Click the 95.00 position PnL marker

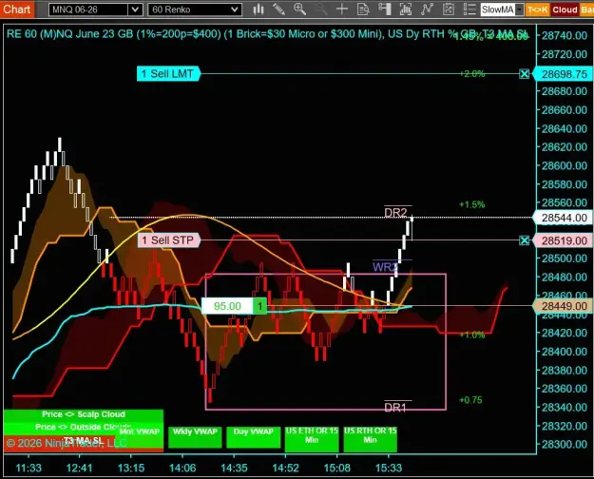coord(227,306)
